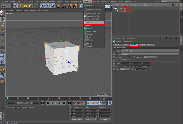Viewport: 183px width, 124px height.
Task: Activate the Move tool
Action: click(x=20, y=6)
